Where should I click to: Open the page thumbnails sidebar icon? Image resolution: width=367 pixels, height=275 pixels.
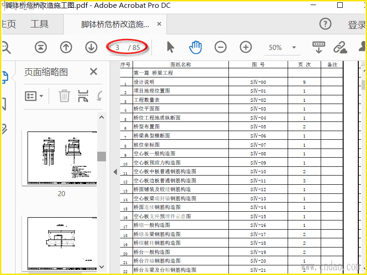point(5,77)
